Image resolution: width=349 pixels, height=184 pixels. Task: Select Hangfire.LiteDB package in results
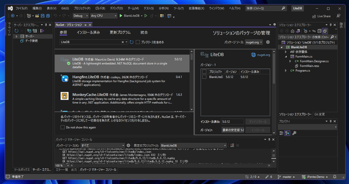(x=122, y=81)
